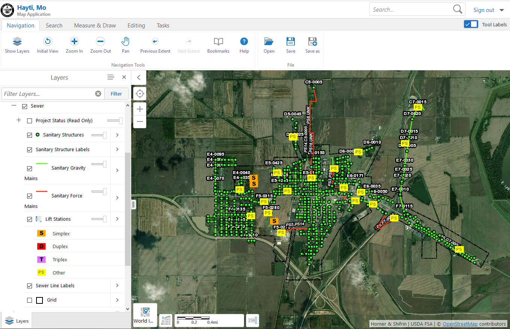The width and height of the screenshot is (510, 329).
Task: Enable the Grid layer checkbox
Action: (x=30, y=300)
